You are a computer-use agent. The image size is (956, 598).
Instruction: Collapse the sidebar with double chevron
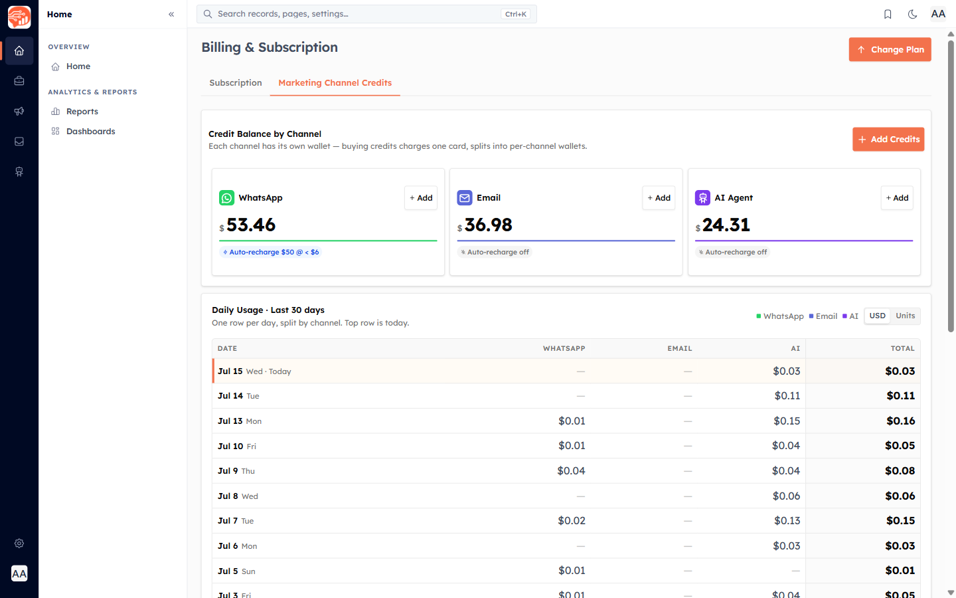[x=171, y=14]
